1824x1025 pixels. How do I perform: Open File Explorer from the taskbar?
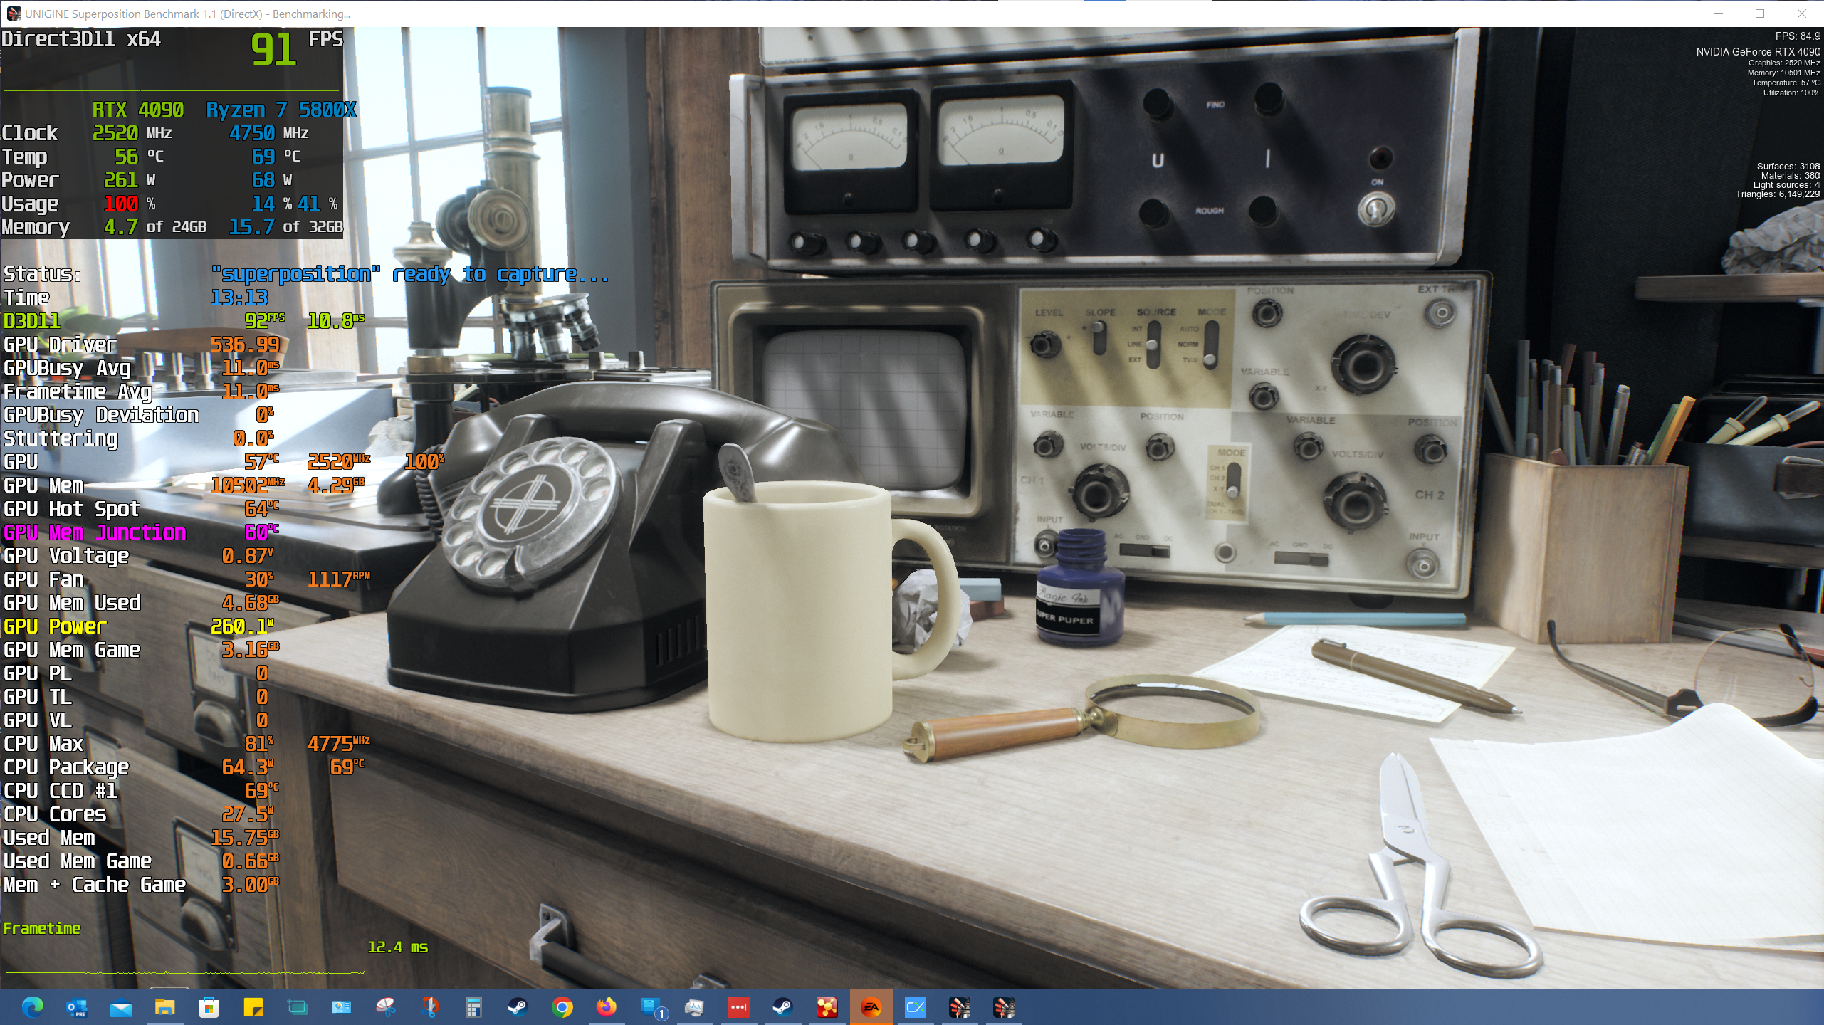(x=164, y=1007)
